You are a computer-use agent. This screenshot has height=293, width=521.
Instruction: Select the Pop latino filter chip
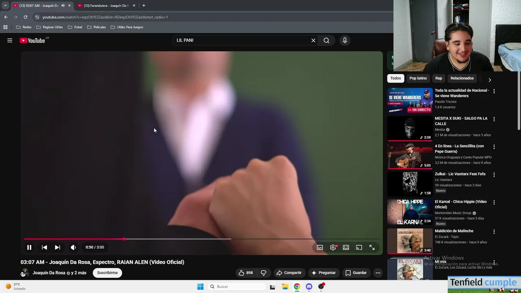pyautogui.click(x=418, y=78)
